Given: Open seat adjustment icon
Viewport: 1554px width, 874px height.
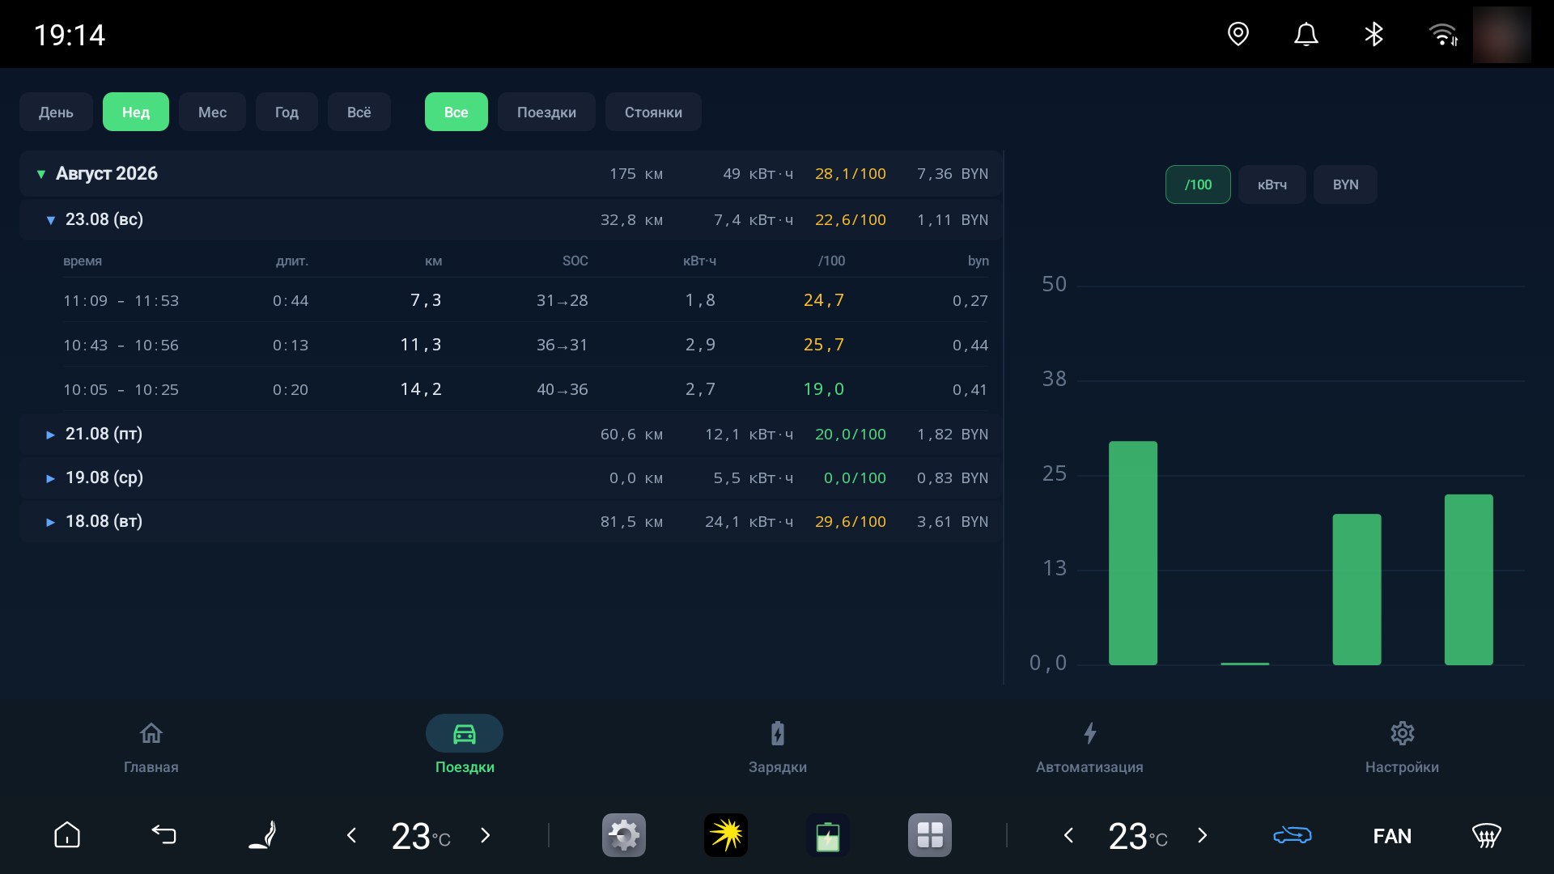Looking at the screenshot, I should (x=262, y=835).
